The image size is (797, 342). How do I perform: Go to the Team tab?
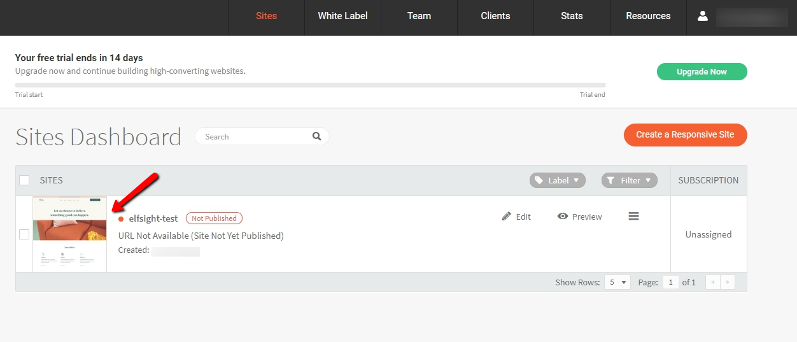(419, 16)
